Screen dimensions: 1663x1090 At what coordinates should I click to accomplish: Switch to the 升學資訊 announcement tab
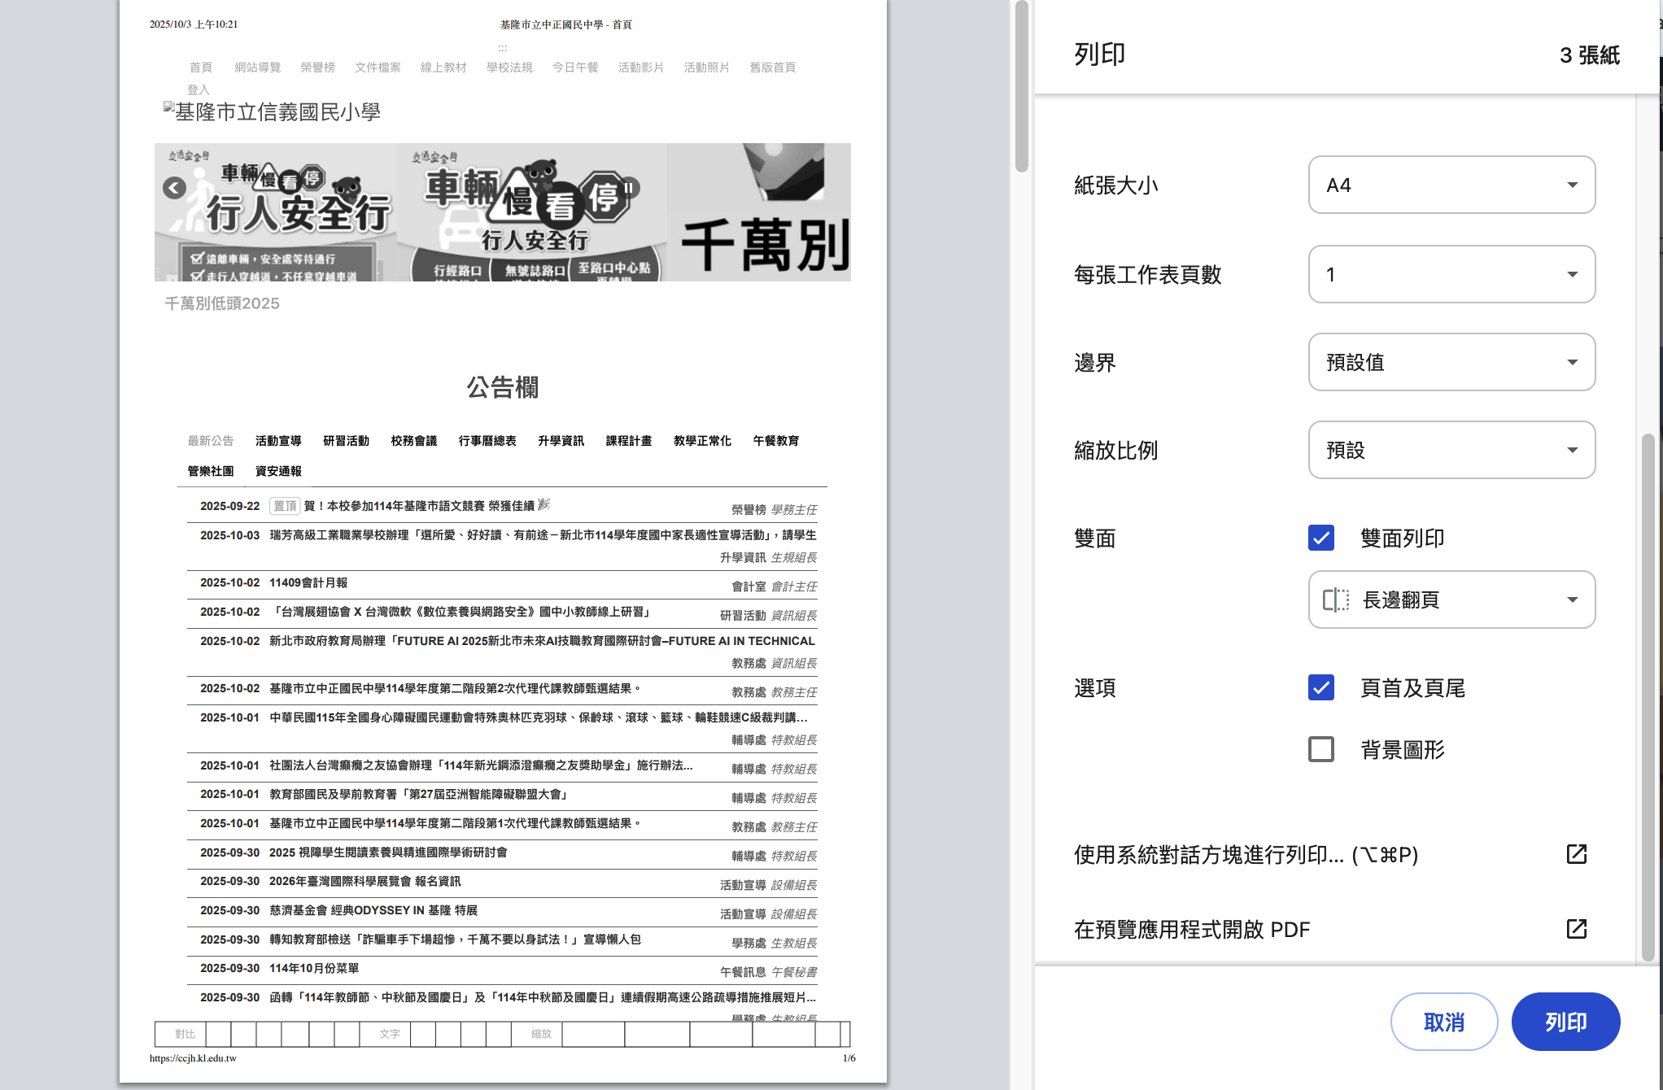560,441
